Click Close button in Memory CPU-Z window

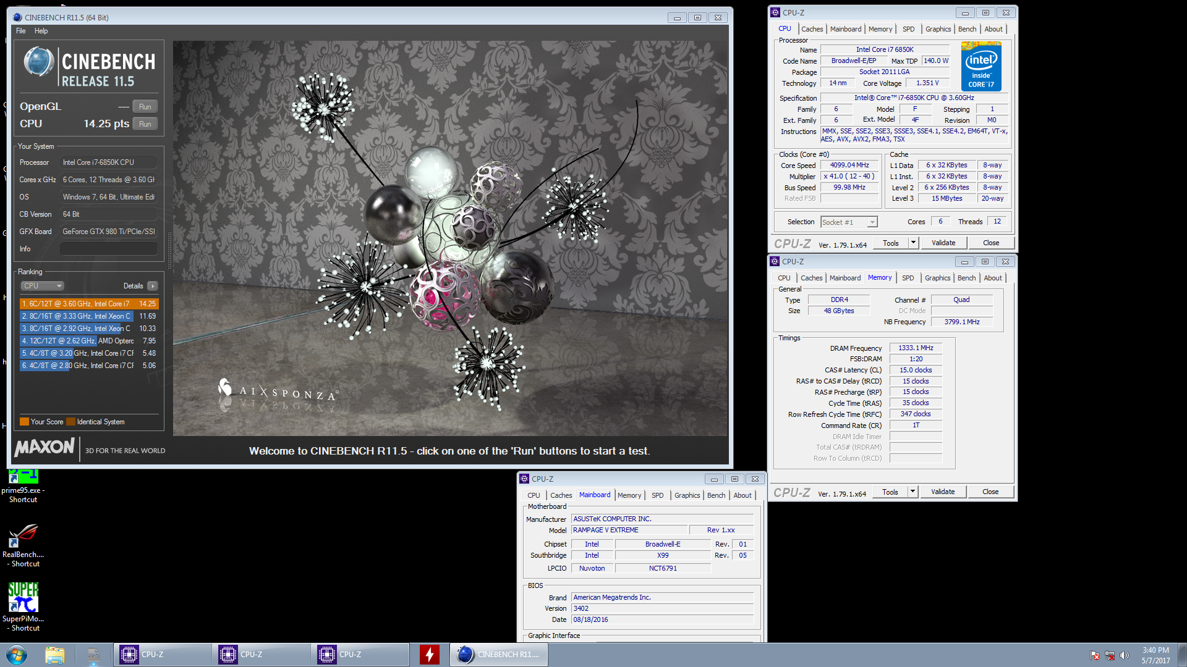point(990,492)
